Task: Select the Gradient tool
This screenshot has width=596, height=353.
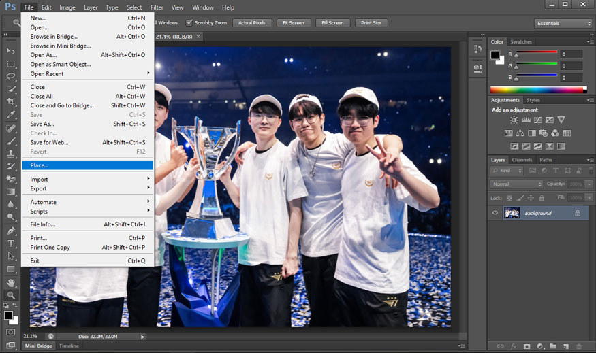Action: pyautogui.click(x=11, y=192)
